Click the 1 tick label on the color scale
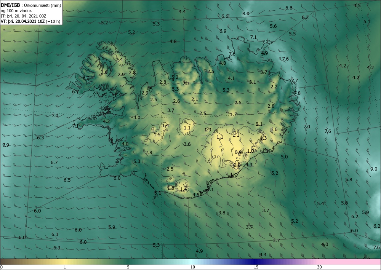Screen dimensions: 381x270 click(65, 267)
